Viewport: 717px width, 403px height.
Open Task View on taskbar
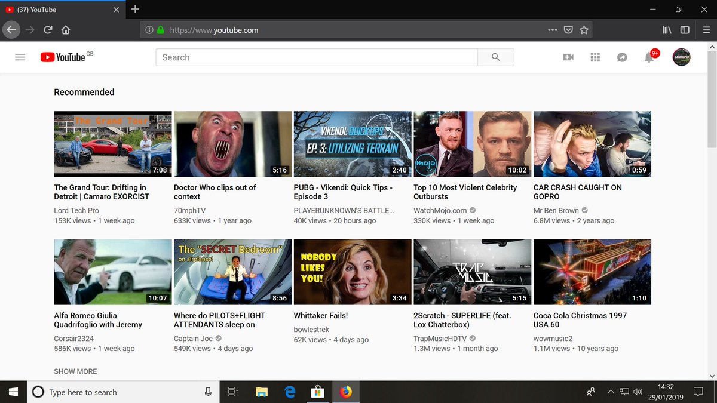point(233,392)
